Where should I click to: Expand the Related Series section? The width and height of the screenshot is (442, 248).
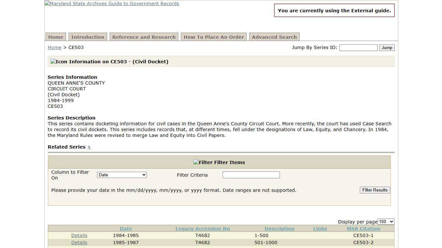coord(89,147)
